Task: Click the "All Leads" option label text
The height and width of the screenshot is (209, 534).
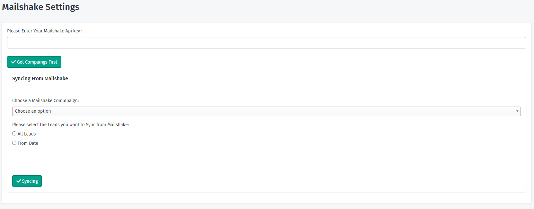Action: click(x=27, y=134)
